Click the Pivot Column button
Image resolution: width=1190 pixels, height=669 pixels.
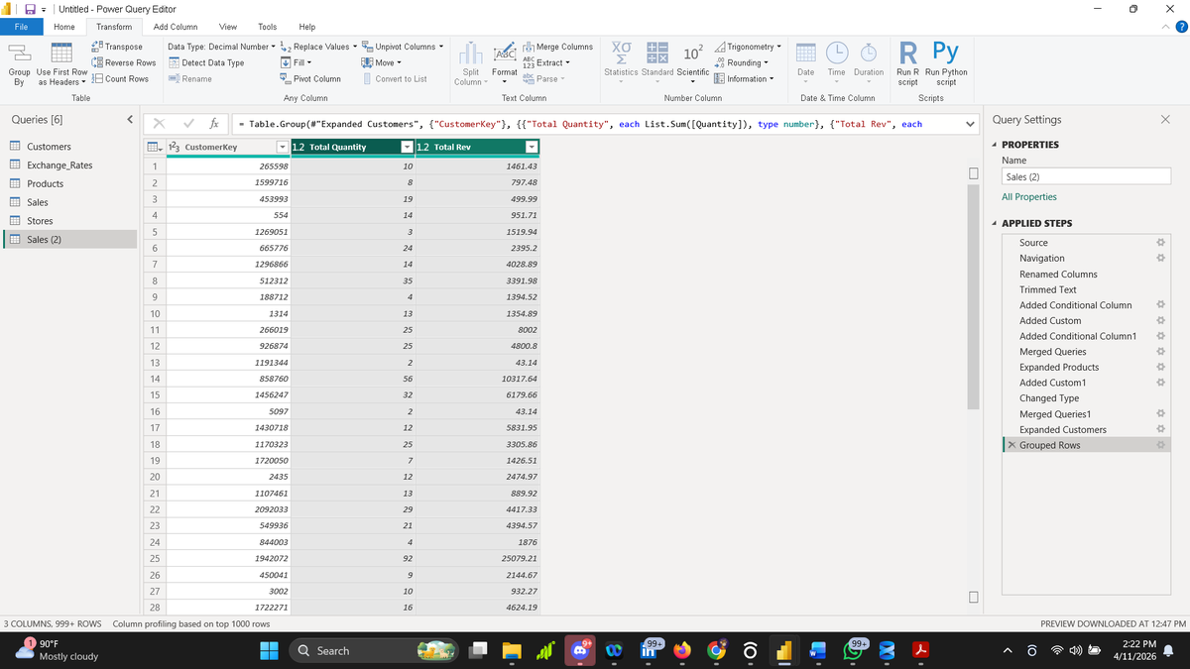click(310, 78)
